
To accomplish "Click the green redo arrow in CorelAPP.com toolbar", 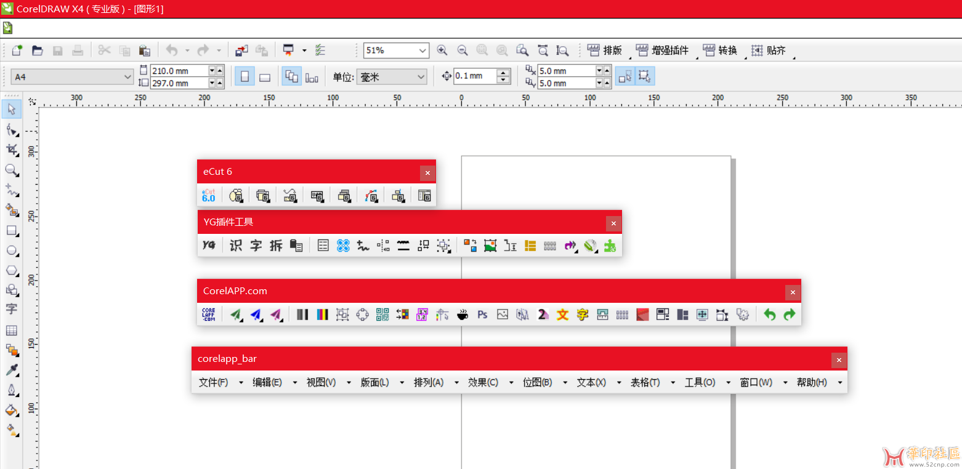I will pyautogui.click(x=790, y=315).
